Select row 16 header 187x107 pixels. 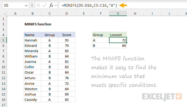coord(3,100)
